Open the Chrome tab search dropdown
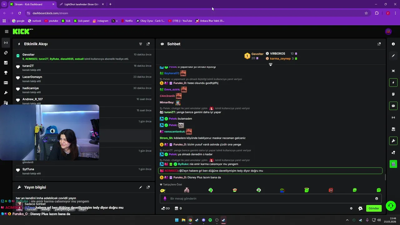Screen dimensions: 400x225 pyautogui.click(x=4, y=4)
